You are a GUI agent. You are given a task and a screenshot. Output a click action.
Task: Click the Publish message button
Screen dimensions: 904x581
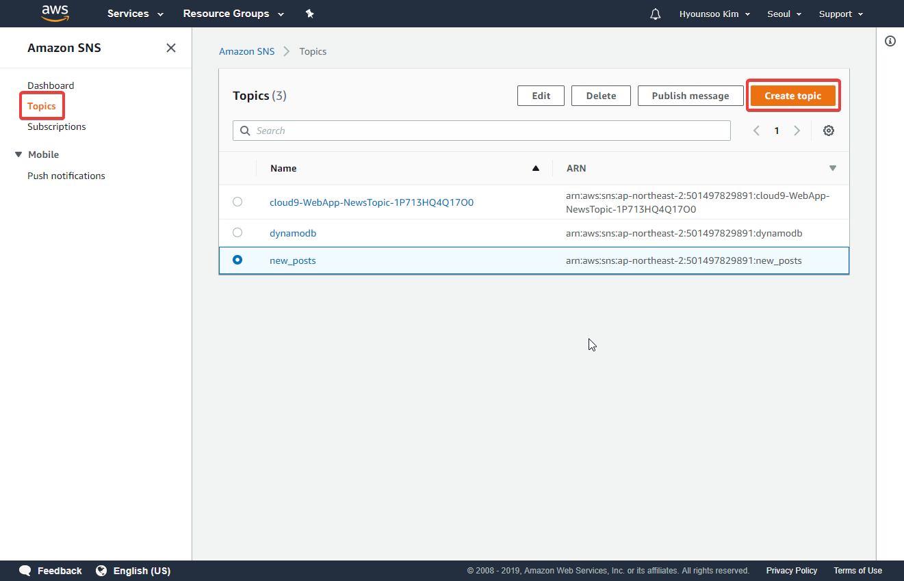tap(690, 96)
